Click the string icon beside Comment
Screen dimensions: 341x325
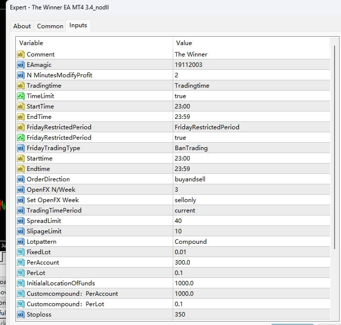[x=21, y=54]
